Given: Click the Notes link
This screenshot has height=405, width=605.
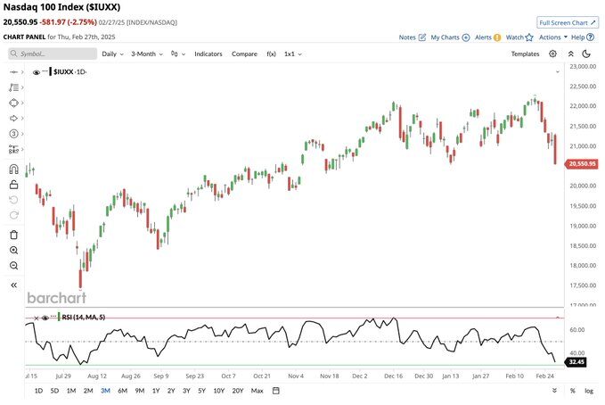Looking at the screenshot, I should pyautogui.click(x=407, y=37).
